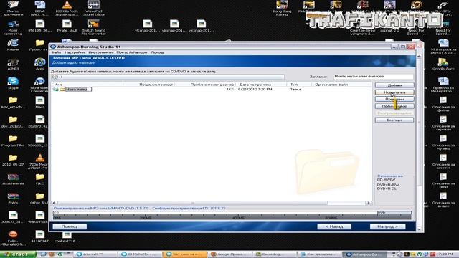Viewport: 459px width, 258px height.
Task: Open the Описание за музика document on desktop
Action: coord(443,143)
